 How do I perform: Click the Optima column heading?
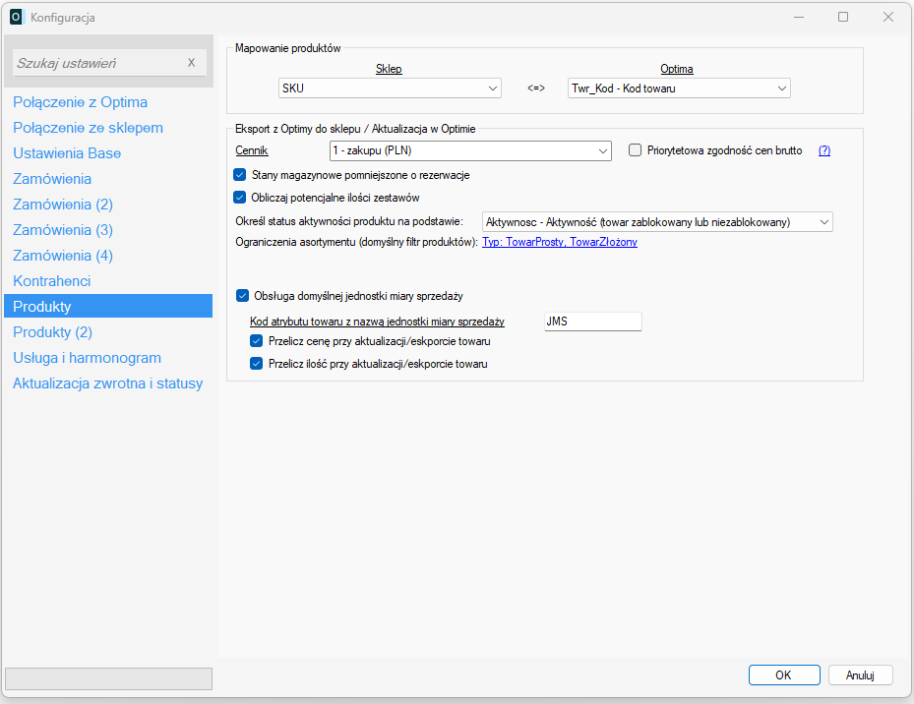(x=677, y=69)
